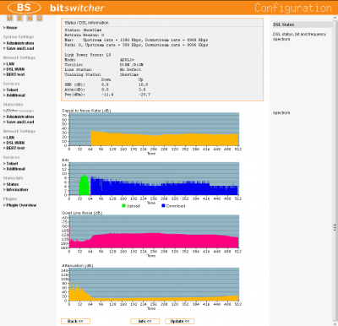This screenshot has height=326, width=338.
Task: Click the Status / DSL Information panel title
Action: (x=86, y=23)
